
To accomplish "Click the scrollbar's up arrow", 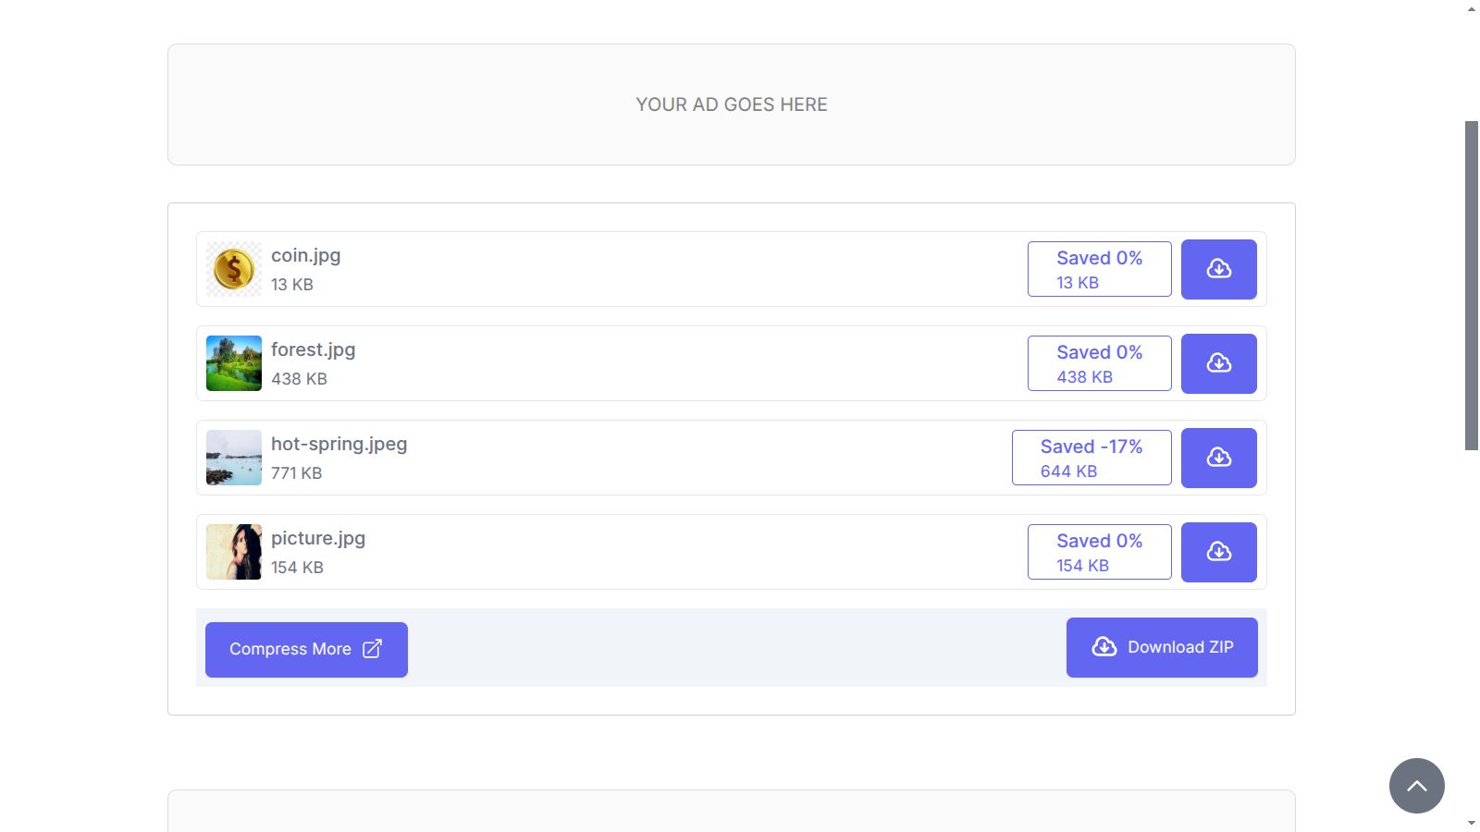I will click(1471, 9).
